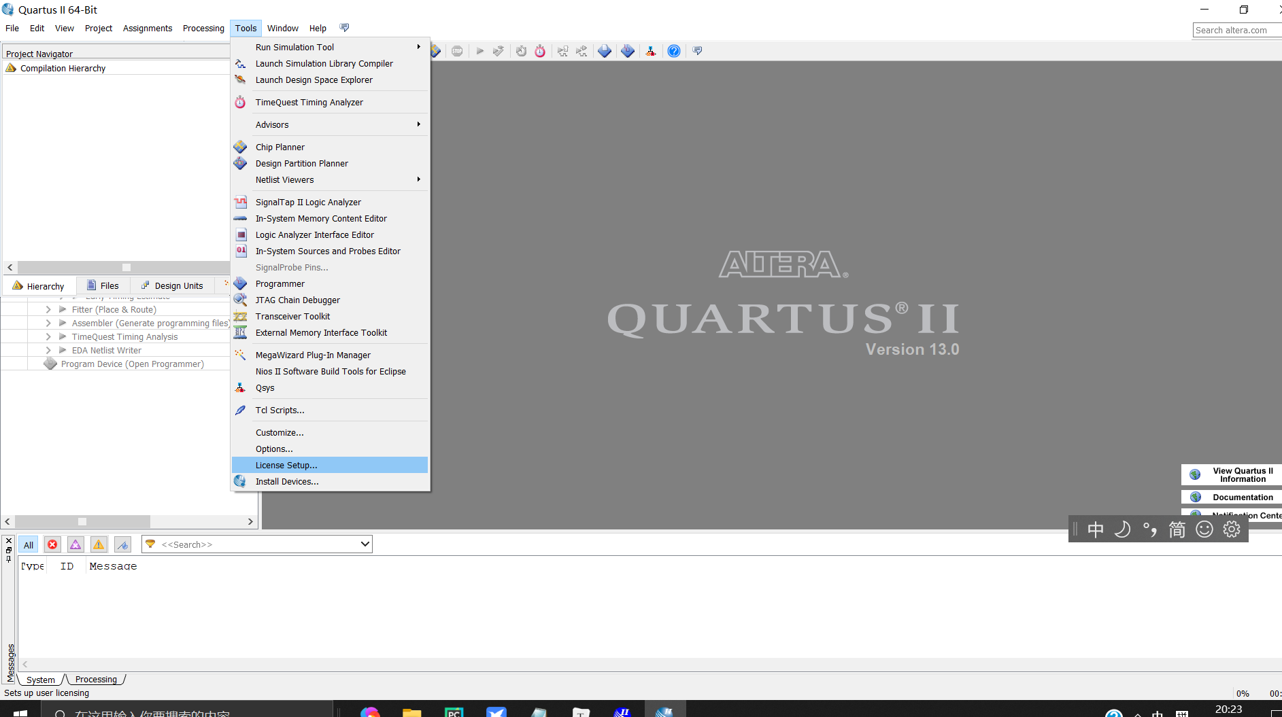The width and height of the screenshot is (1282, 717).
Task: Expand Fitter (Place & Route) task
Action: [x=48, y=310]
